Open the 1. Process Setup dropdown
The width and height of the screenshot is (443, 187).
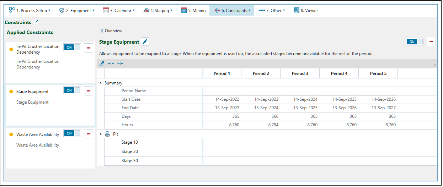point(30,11)
